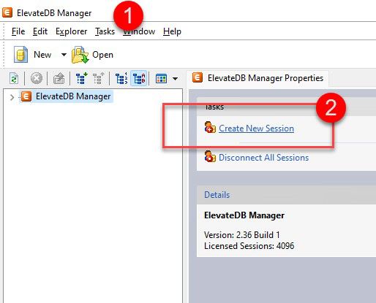Sort tree by number order icon
Viewport: 376px width, 303px height.
[121, 79]
